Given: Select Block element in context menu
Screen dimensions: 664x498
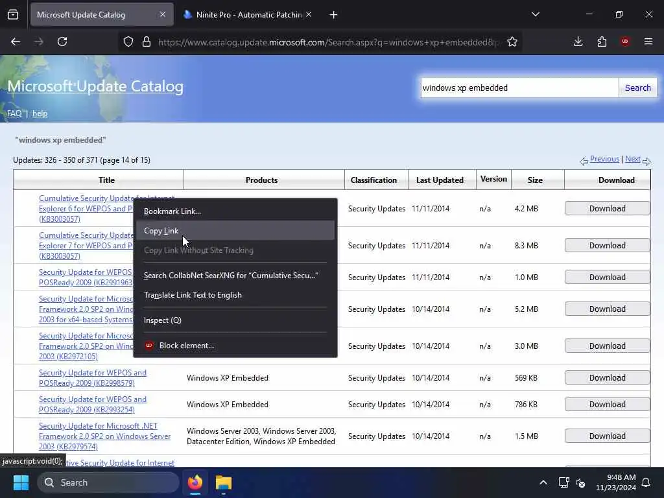Looking at the screenshot, I should point(235,346).
